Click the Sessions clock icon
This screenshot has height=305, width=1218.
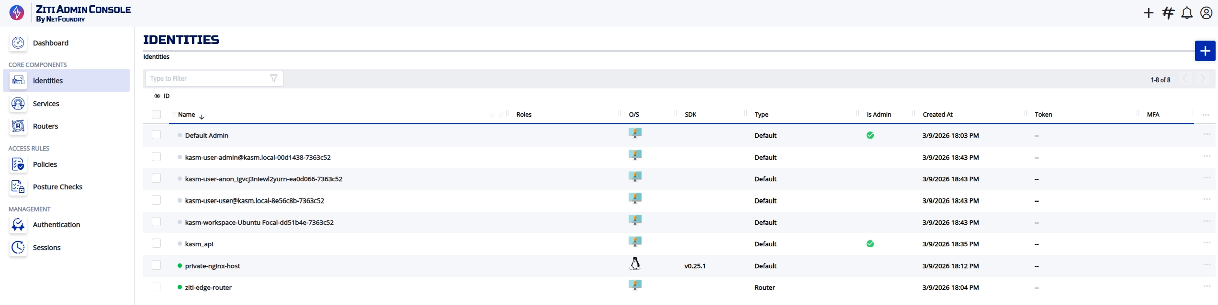pyautogui.click(x=18, y=248)
